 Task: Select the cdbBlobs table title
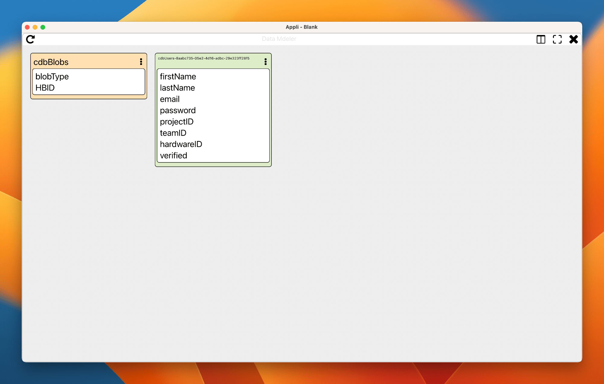coord(51,62)
